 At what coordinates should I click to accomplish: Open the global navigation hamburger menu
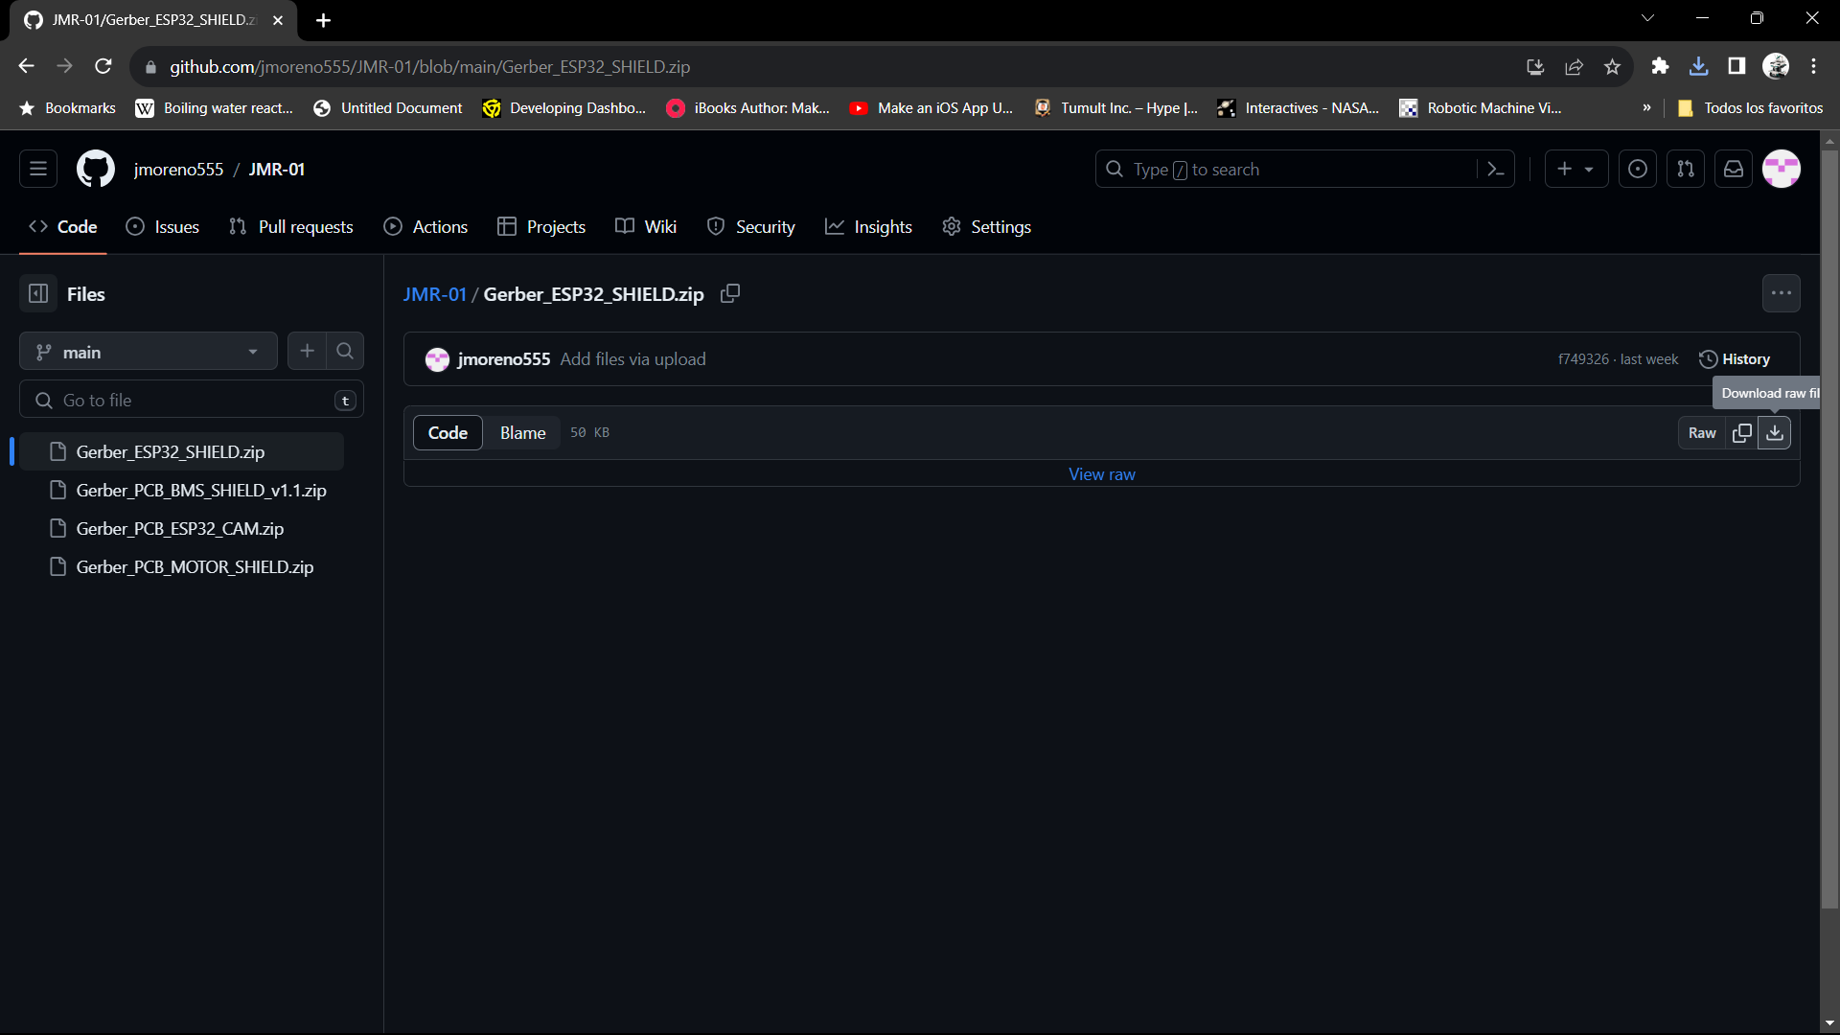point(38,170)
